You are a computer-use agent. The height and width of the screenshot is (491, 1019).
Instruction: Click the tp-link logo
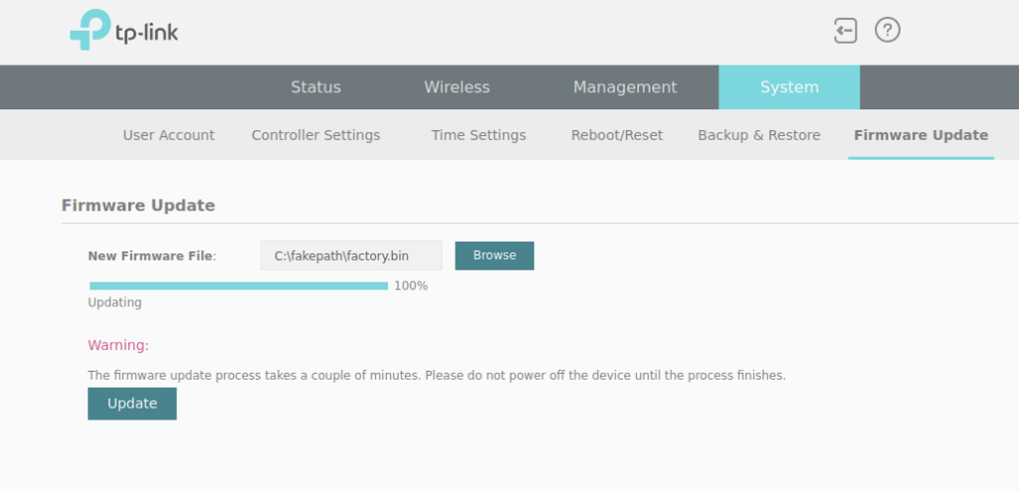coord(124,31)
